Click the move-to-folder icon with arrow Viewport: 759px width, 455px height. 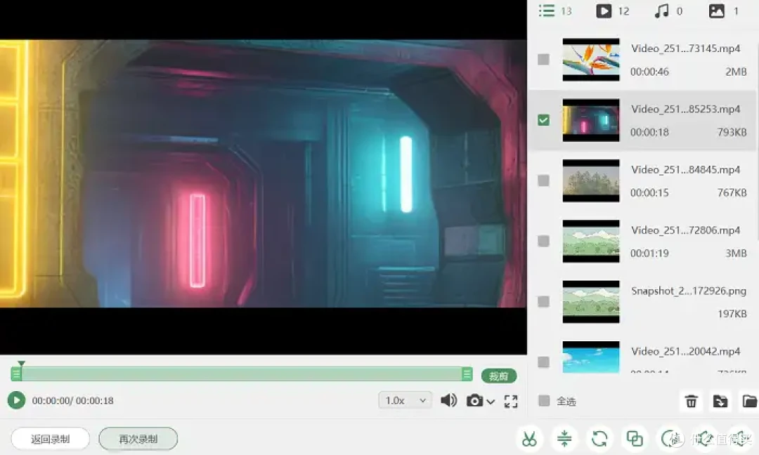720,401
